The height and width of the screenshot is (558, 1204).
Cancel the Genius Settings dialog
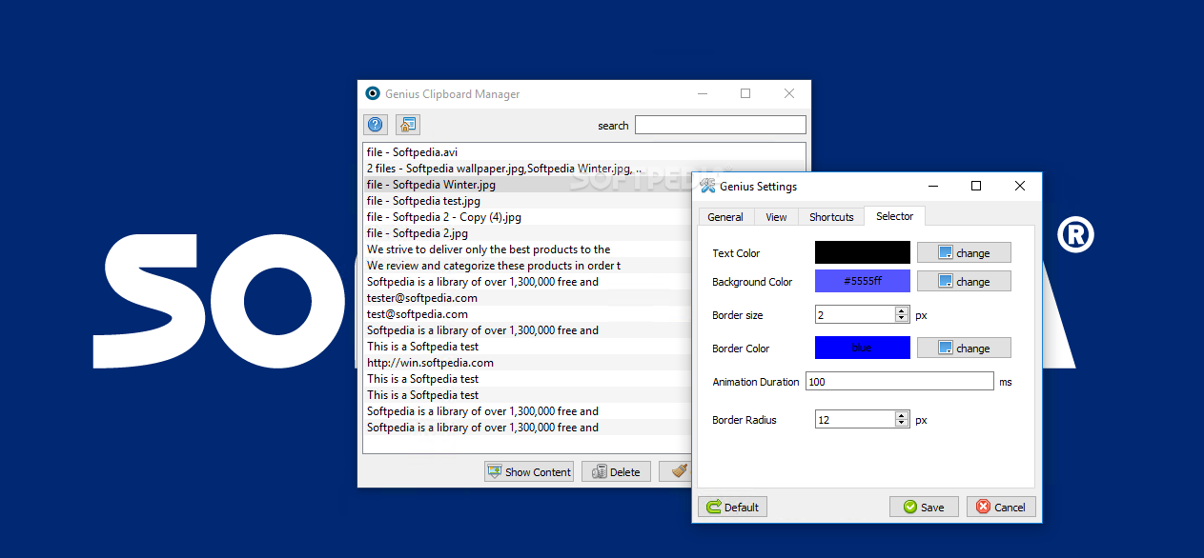[x=1001, y=507]
